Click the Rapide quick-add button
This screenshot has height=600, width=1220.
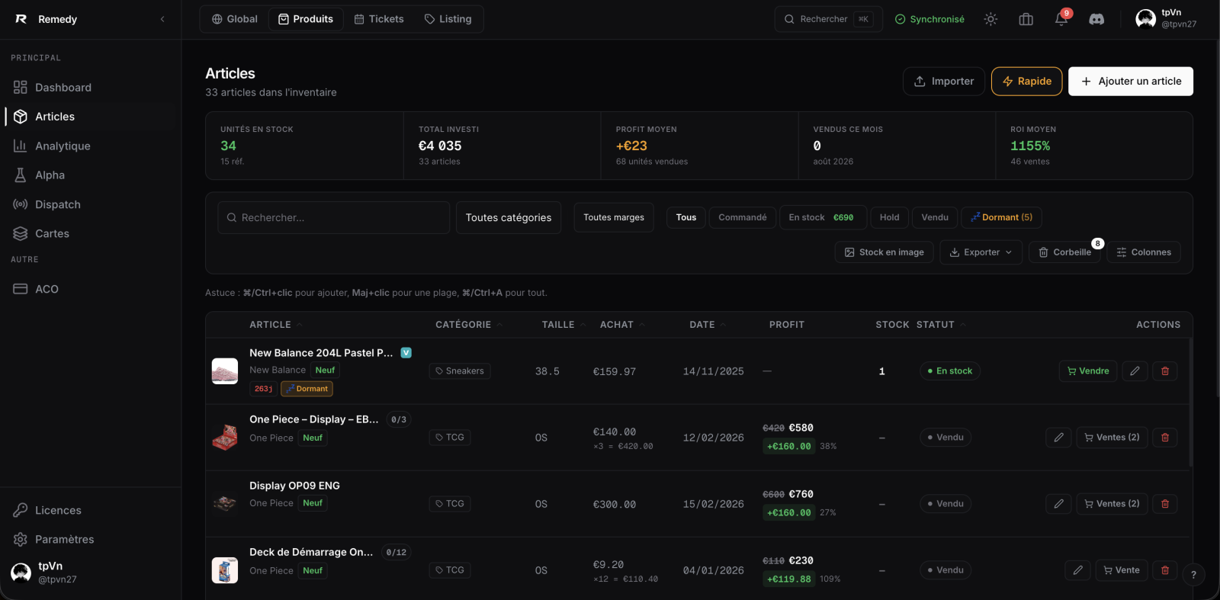click(x=1027, y=82)
